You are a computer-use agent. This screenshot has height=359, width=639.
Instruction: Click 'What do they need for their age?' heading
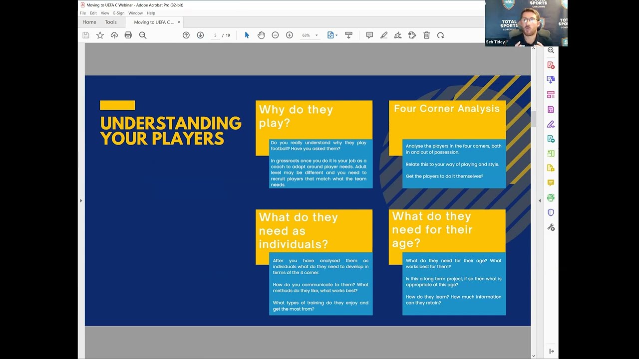pyautogui.click(x=432, y=229)
